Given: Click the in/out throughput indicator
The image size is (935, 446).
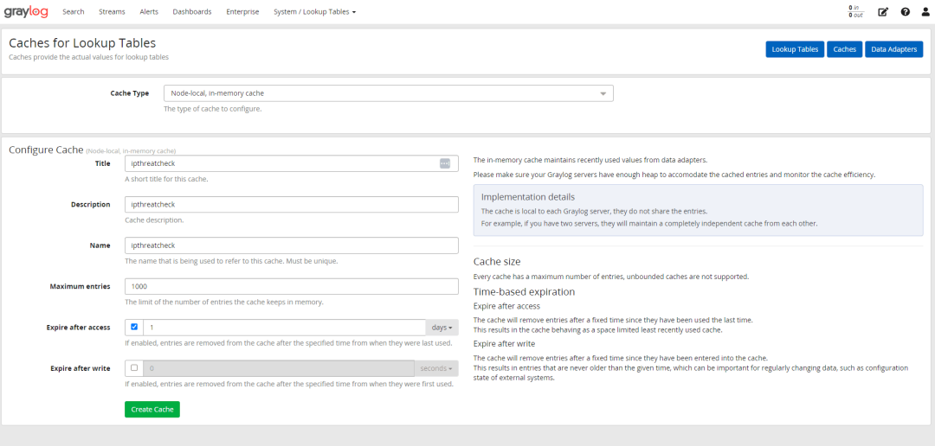Looking at the screenshot, I should click(x=856, y=11).
